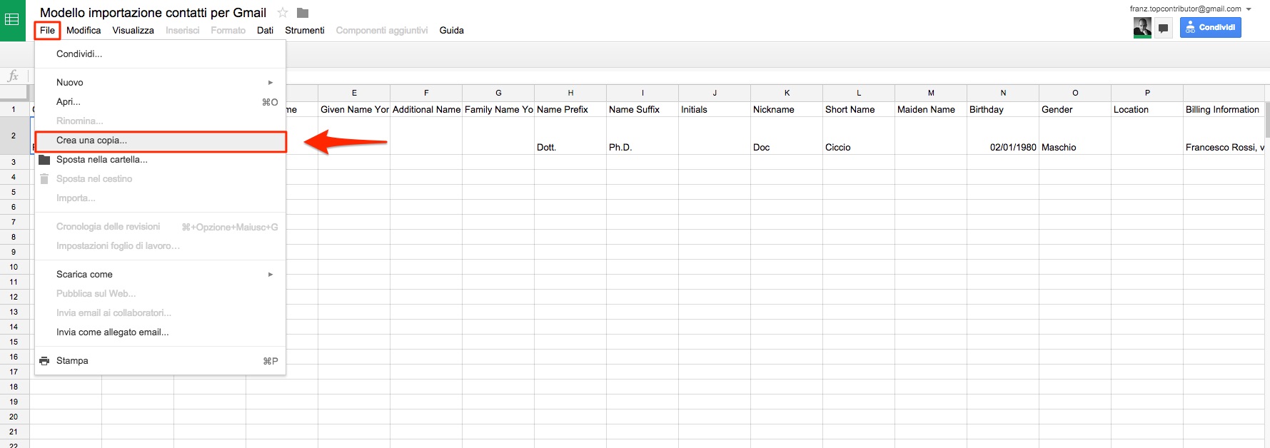The width and height of the screenshot is (1270, 448).
Task: Select row 18 header
Action: coord(14,387)
